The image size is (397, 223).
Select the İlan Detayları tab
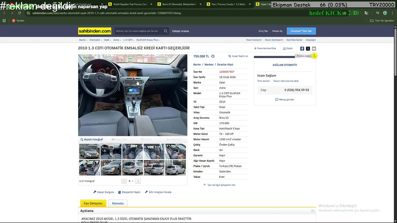pyautogui.click(x=93, y=203)
